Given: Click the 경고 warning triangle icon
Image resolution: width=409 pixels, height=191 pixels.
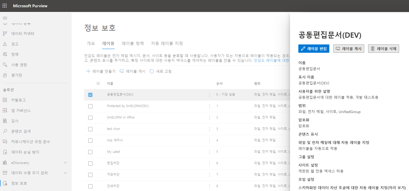Looking at the screenshot, I should click(5, 44).
